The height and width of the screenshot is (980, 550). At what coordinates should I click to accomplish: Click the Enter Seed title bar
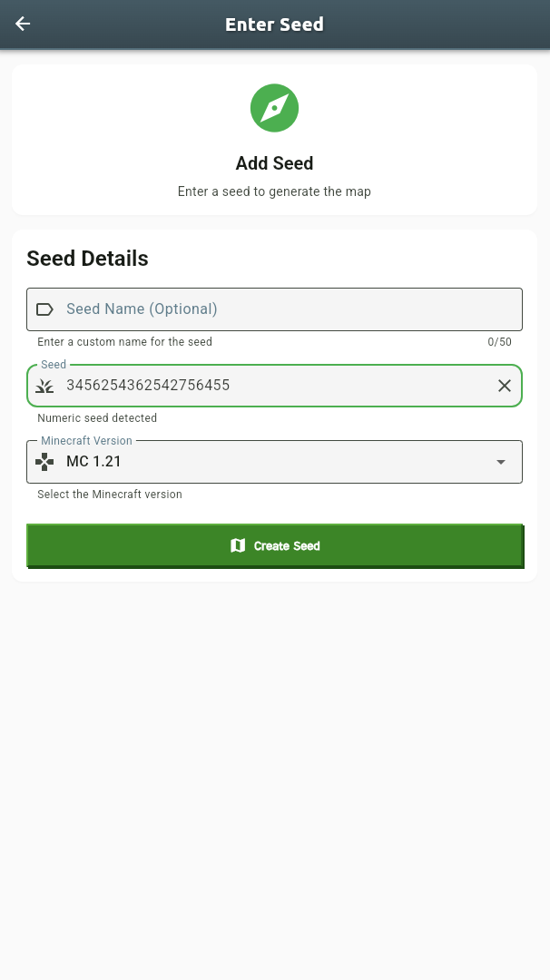[x=274, y=24]
